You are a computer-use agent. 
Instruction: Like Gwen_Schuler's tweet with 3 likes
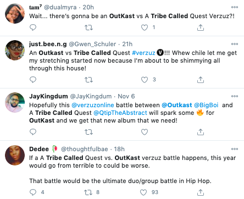145,80
